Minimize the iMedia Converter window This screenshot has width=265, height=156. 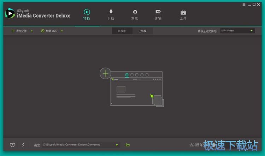pos(249,5)
